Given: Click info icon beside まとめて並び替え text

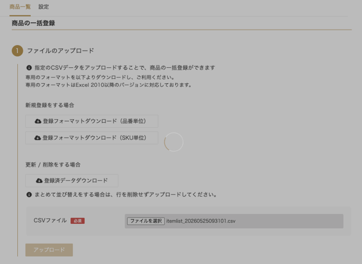Looking at the screenshot, I should click(x=29, y=195).
